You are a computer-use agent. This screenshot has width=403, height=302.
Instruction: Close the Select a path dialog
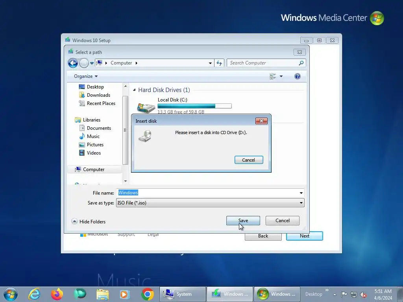tap(299, 52)
